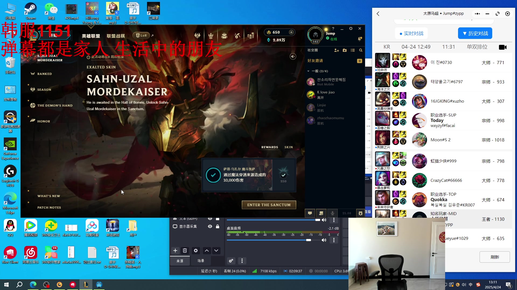Viewport: 517px width, 290px height.
Task: Open the Windows Start menu
Action: coord(6,285)
